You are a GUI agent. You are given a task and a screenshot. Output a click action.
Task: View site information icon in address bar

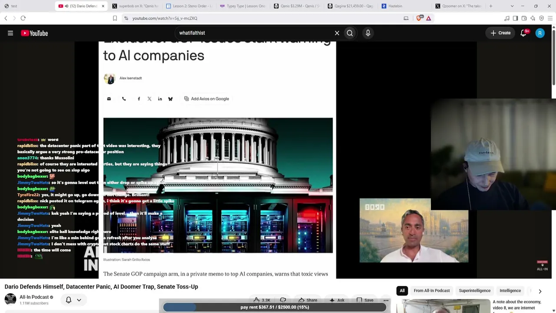coord(126,18)
